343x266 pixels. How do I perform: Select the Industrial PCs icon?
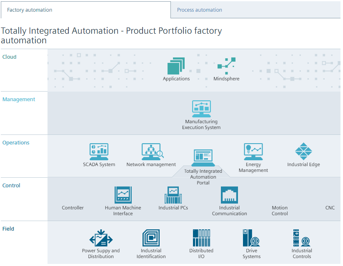tap(173, 195)
